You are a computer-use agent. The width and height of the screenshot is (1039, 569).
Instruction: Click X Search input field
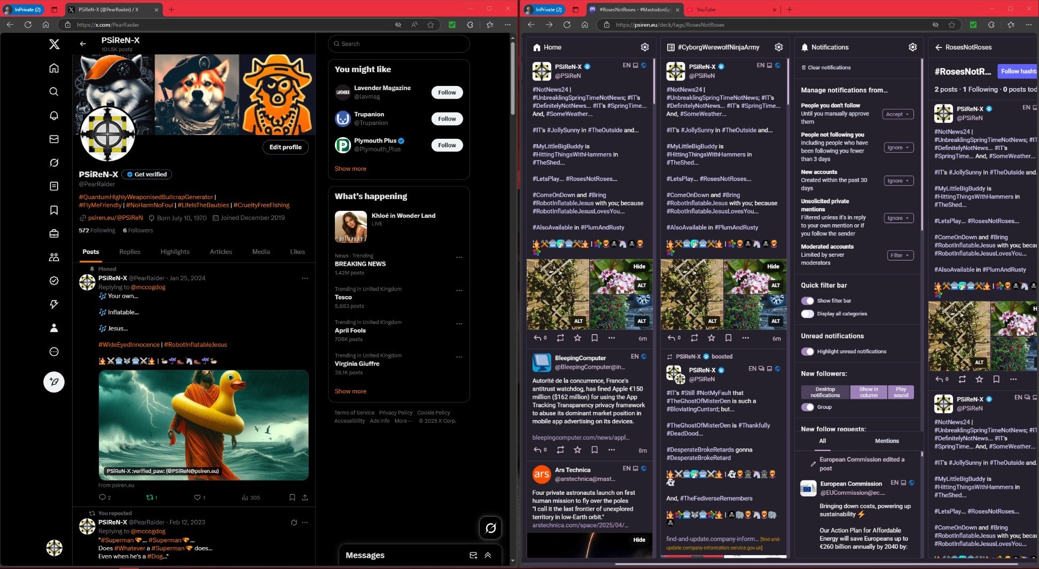coord(399,44)
